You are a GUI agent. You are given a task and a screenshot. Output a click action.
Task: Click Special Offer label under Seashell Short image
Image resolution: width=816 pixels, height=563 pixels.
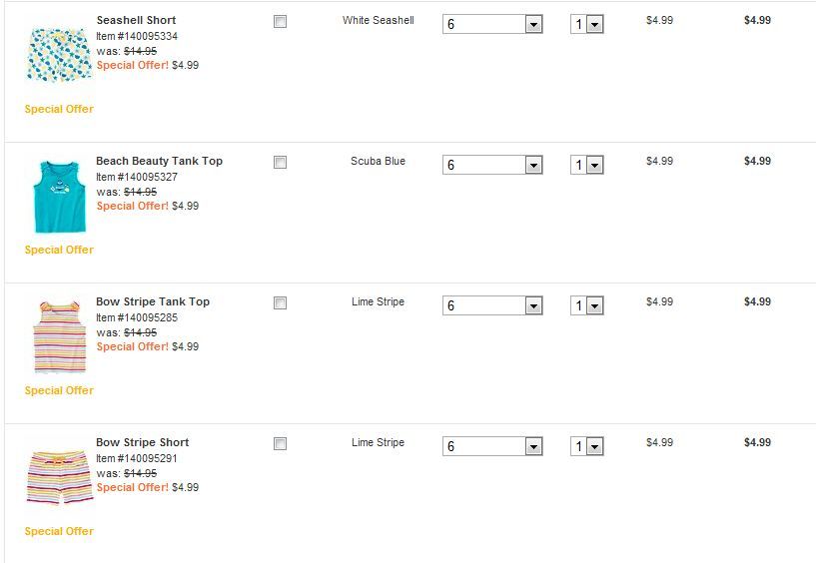coord(59,109)
